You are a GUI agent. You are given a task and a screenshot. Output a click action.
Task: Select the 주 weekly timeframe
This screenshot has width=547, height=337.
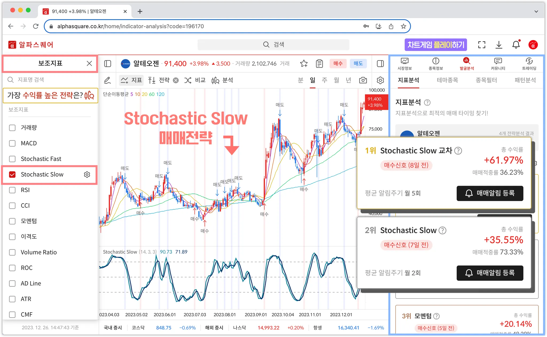click(x=324, y=80)
